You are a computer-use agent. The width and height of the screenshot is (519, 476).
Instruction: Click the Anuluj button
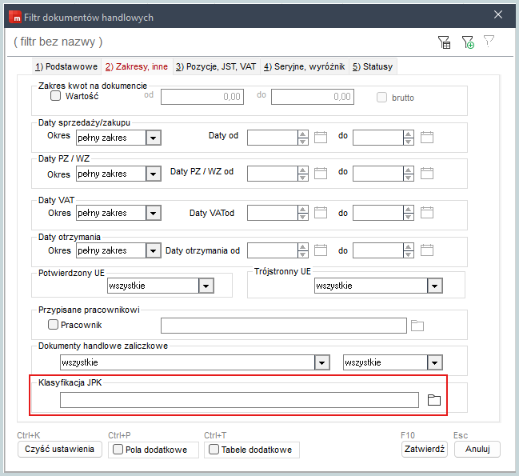[477, 449]
